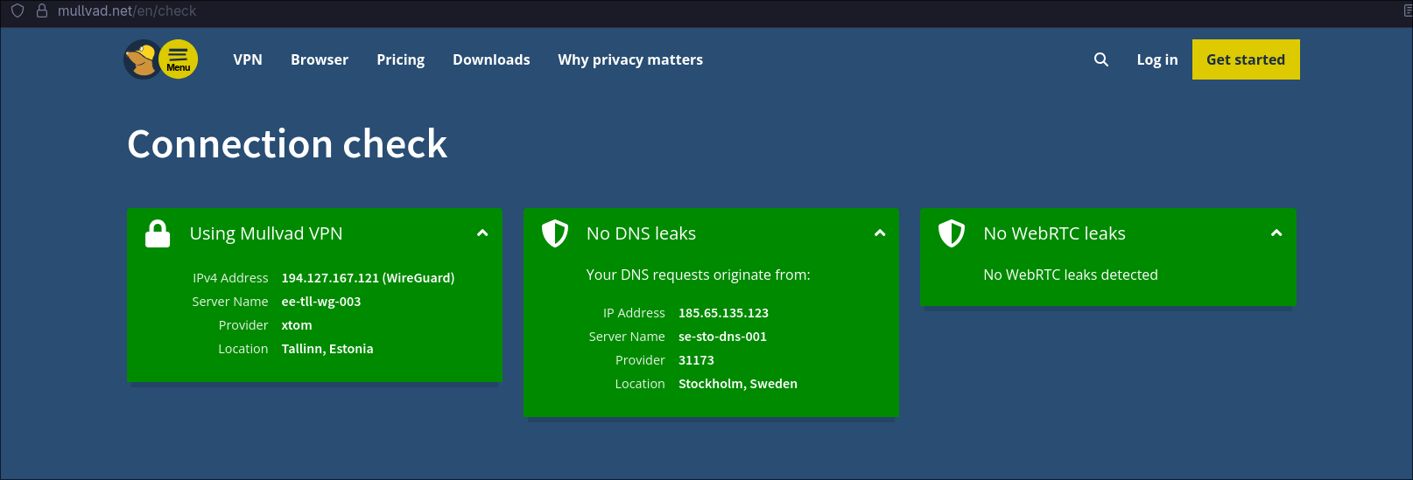This screenshot has height=480, width=1413.
Task: Open the Downloads page
Action: [491, 59]
